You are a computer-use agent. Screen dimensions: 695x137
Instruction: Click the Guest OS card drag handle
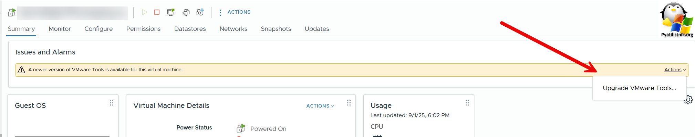point(112,103)
